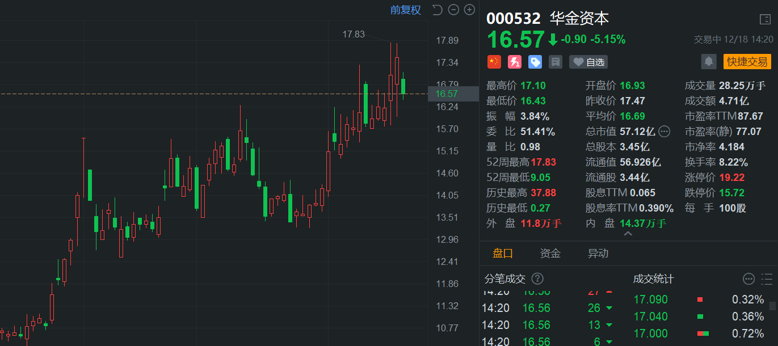
Task: Click the green volume bar beside price 17.040
Action: click(x=700, y=317)
